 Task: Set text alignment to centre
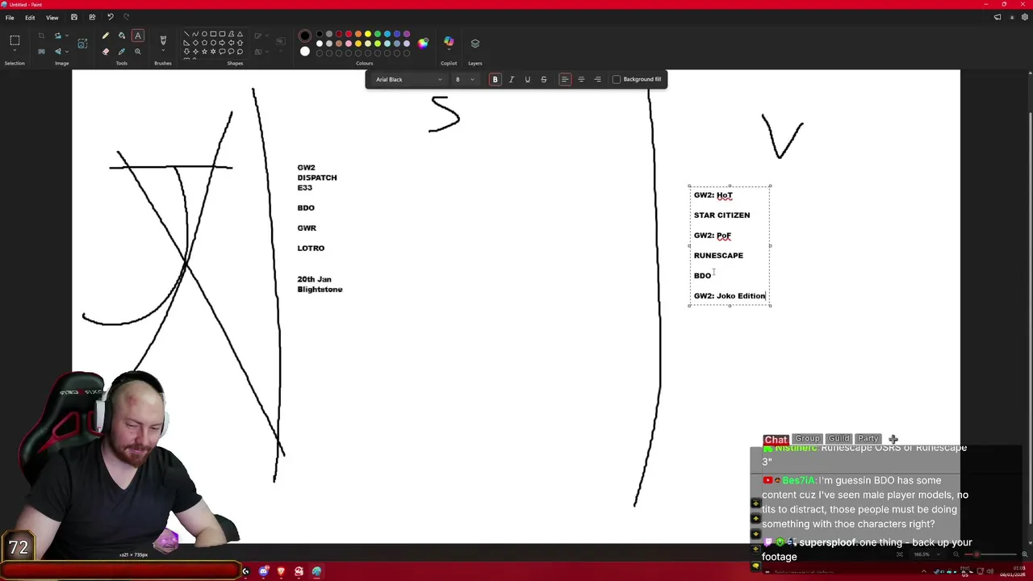[x=581, y=79]
